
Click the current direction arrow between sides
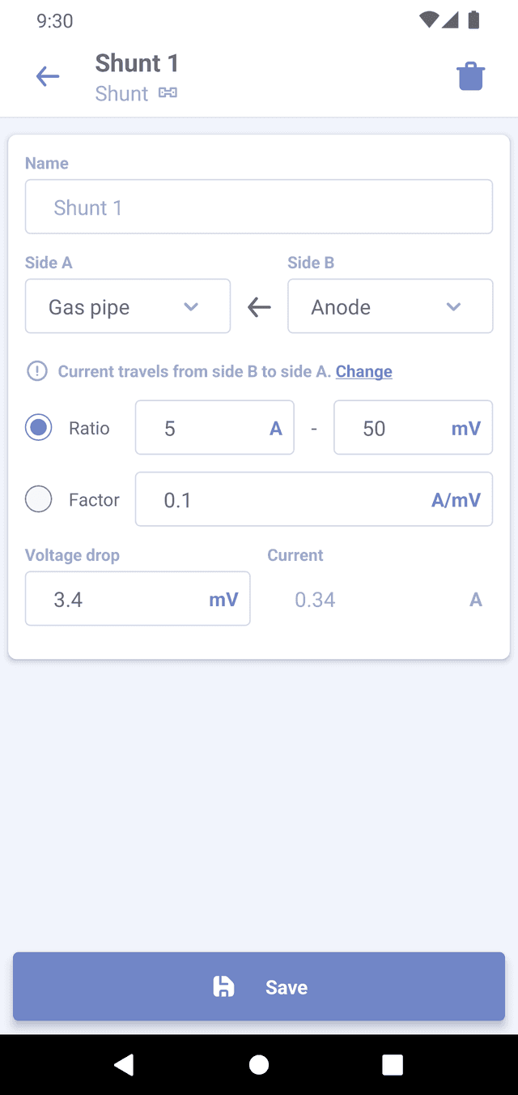[x=259, y=307]
